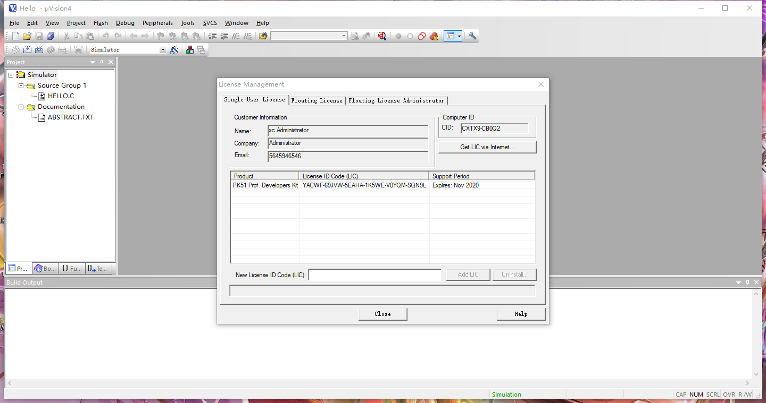The image size is (766, 403).
Task: Open the window layout dropdown arrow
Action: click(460, 36)
